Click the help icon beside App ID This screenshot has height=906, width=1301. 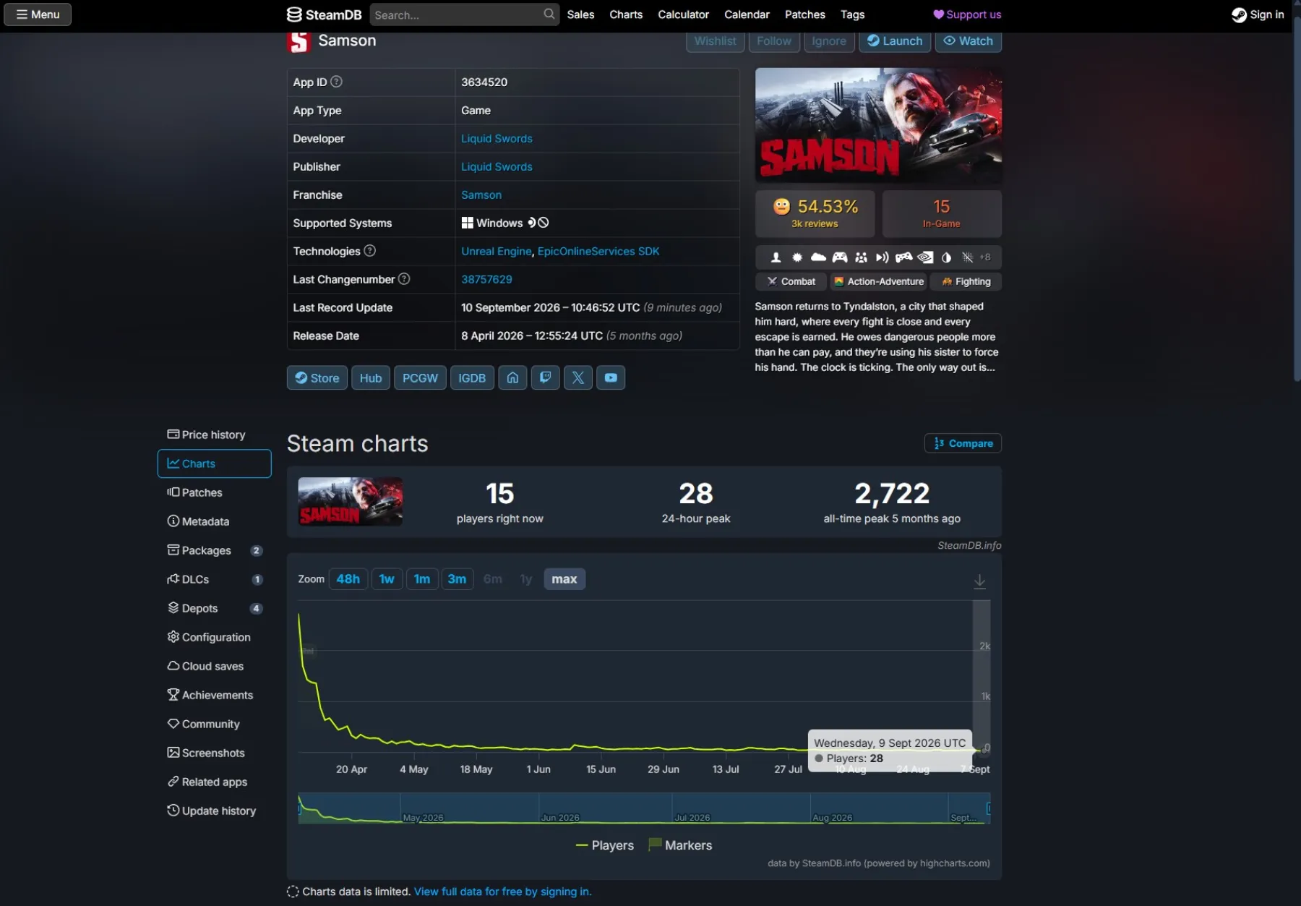pyautogui.click(x=336, y=82)
